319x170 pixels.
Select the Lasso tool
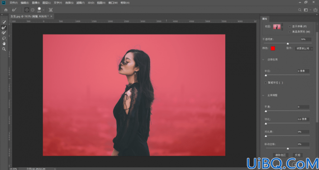(x=4, y=38)
